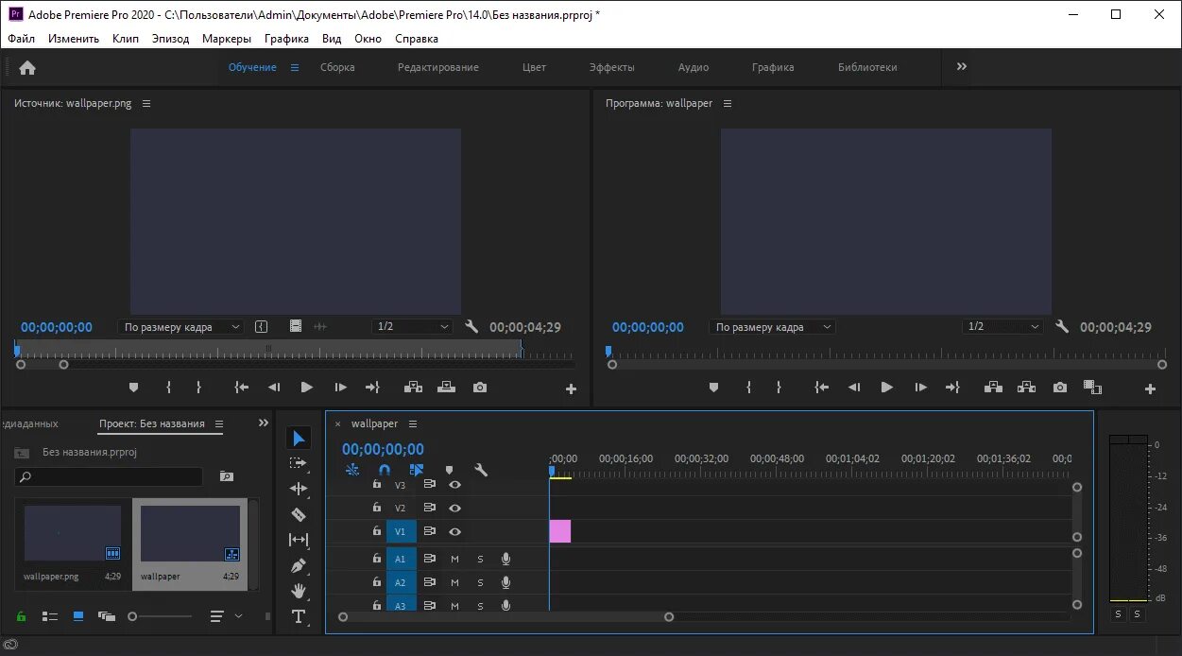Select the pink clip on V1
The height and width of the screenshot is (656, 1182).
pyautogui.click(x=560, y=531)
